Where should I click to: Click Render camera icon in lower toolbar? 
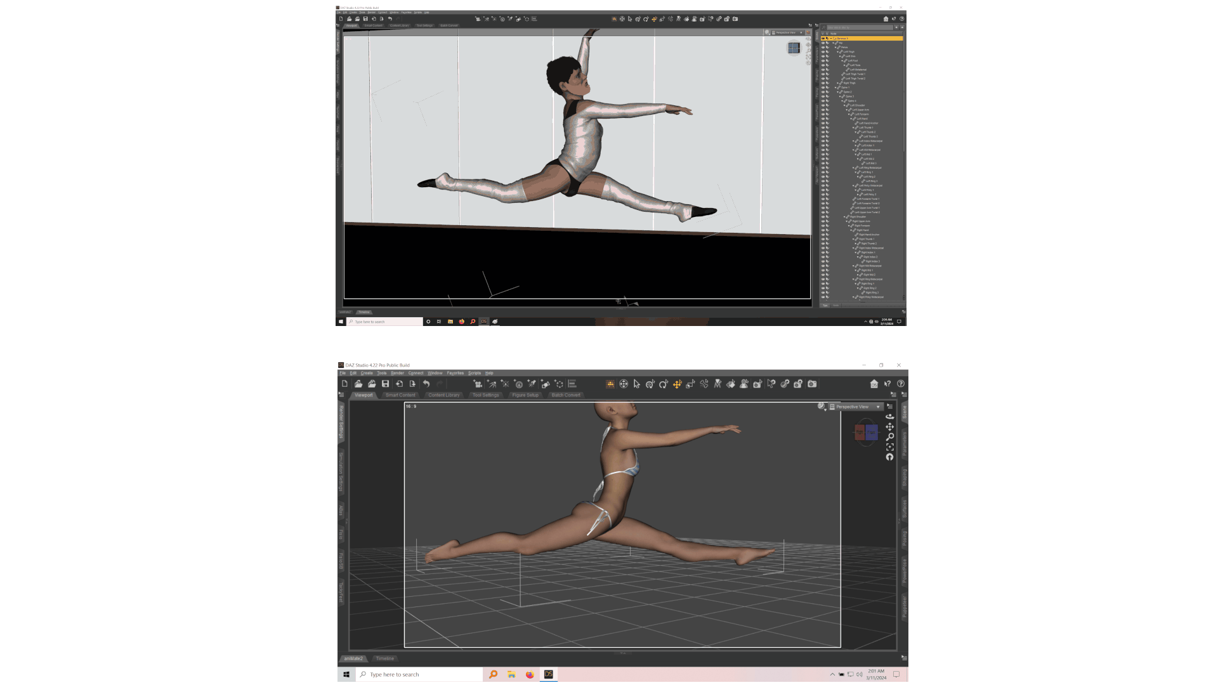[812, 384]
